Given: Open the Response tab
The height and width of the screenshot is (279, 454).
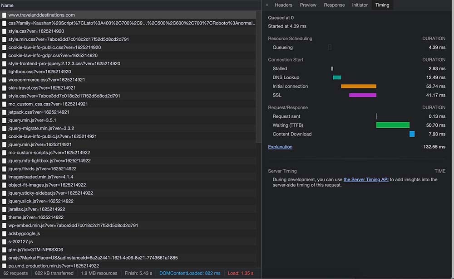Looking at the screenshot, I should [334, 5].
